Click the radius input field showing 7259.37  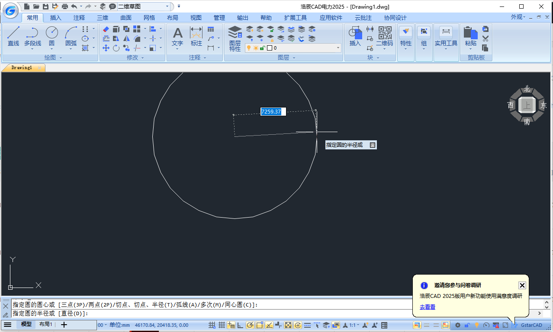tap(273, 112)
